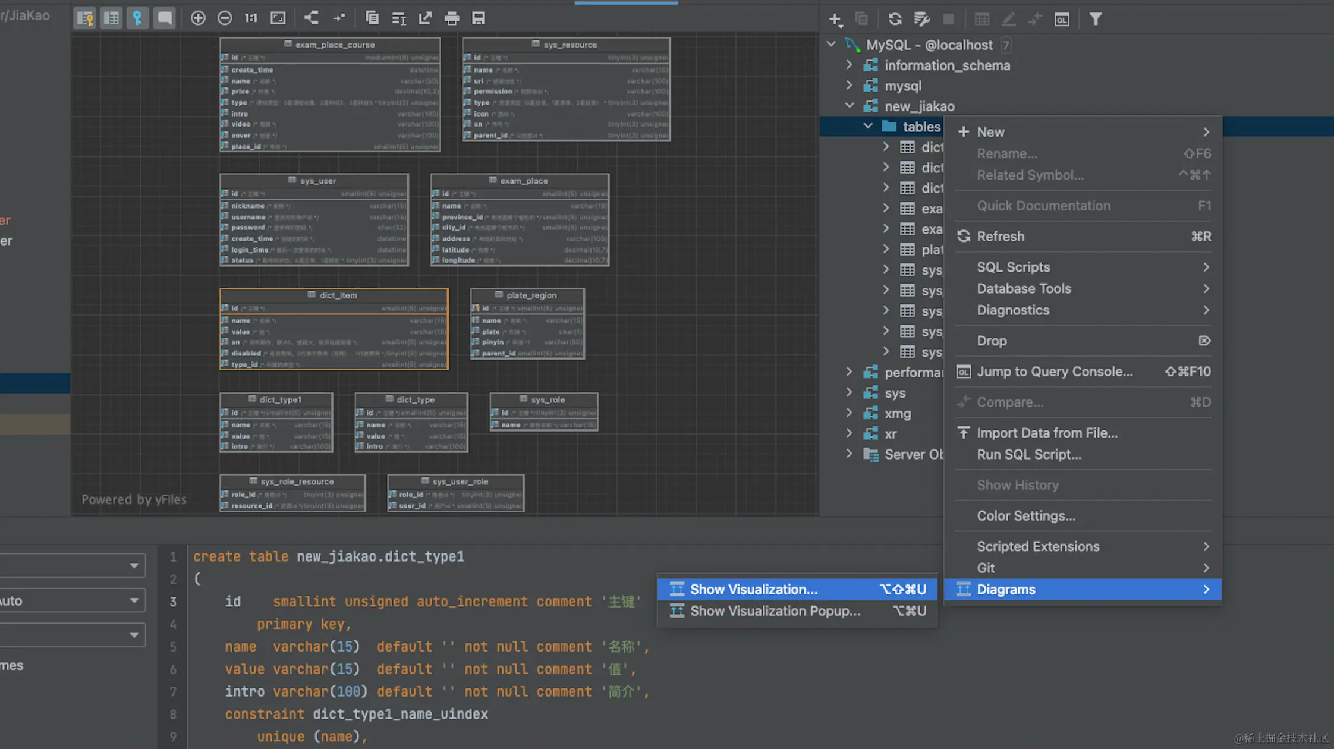
Task: Toggle columns display button in diagram toolbar
Action: [x=111, y=18]
